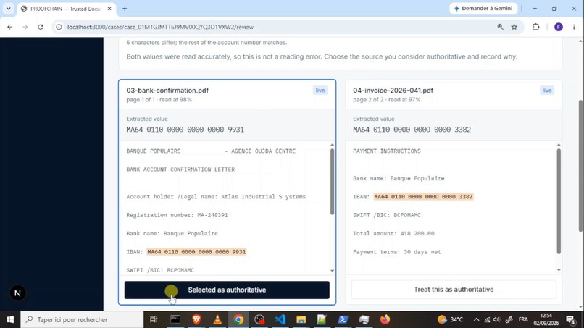Click the live badge on invoice card
The height and width of the screenshot is (328, 584).
pos(547,90)
